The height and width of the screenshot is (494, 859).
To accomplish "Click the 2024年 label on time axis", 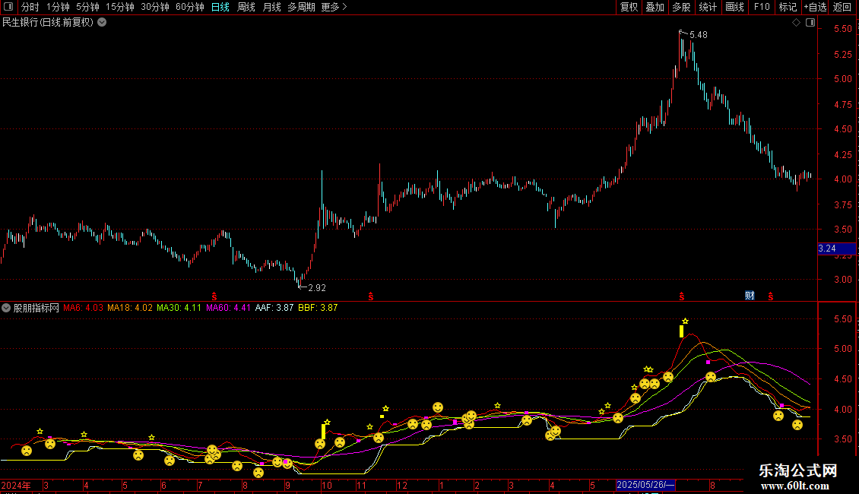I will coord(16,485).
